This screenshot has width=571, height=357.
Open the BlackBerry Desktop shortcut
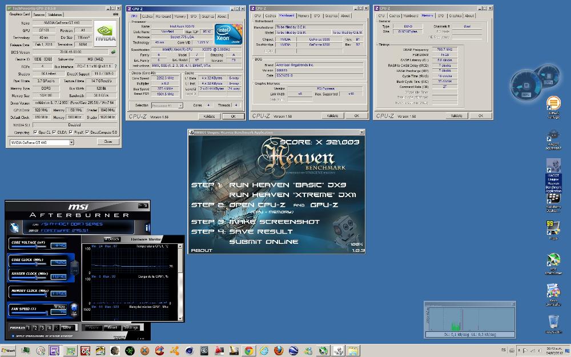(x=553, y=203)
